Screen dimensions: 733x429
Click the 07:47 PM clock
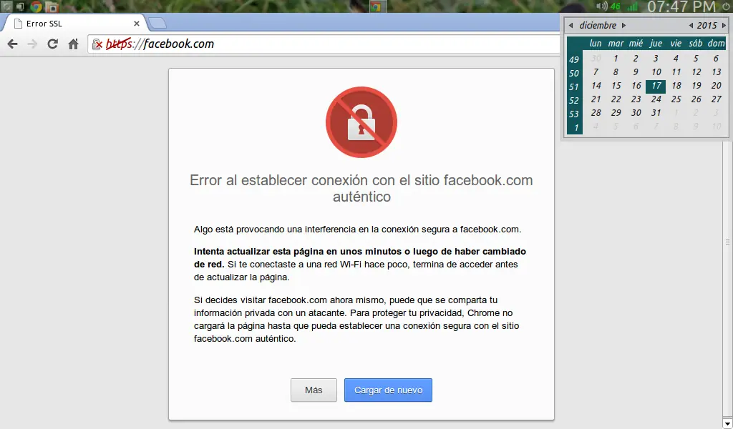(681, 6)
